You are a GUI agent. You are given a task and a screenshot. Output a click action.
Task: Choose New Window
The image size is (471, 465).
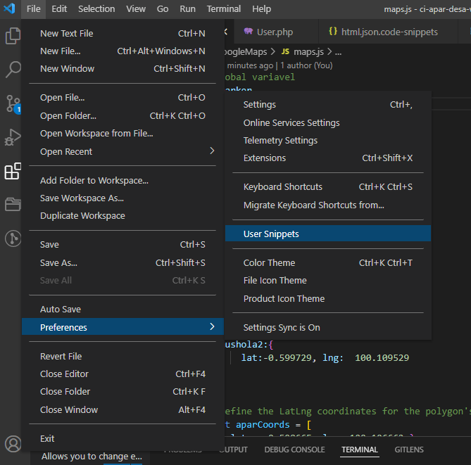point(123,69)
